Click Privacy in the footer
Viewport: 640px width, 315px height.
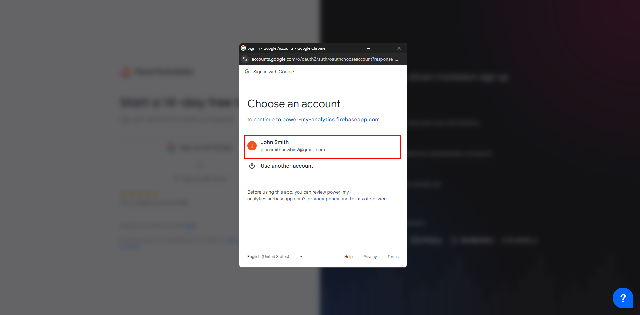pyautogui.click(x=370, y=257)
